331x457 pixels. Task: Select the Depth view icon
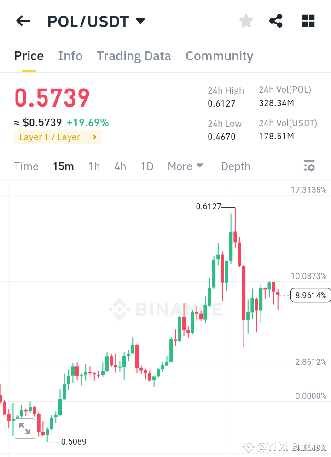pyautogui.click(x=235, y=166)
